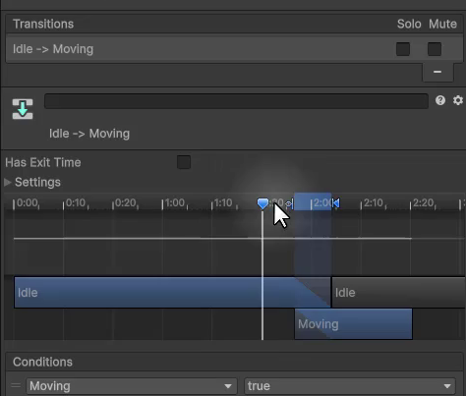Image resolution: width=466 pixels, height=396 pixels.
Task: Click the transition end marker near 2:00
Action: point(335,203)
